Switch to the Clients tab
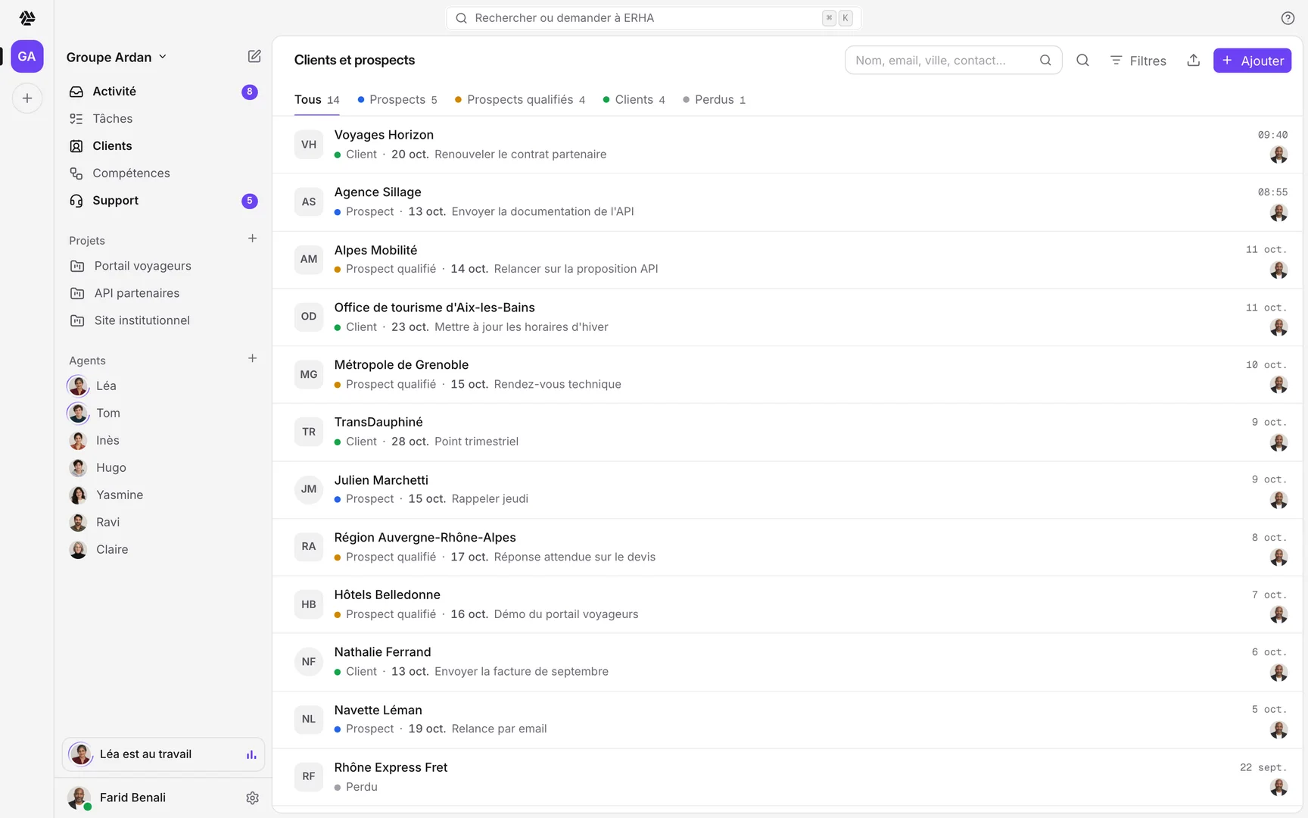The width and height of the screenshot is (1308, 818). pyautogui.click(x=634, y=100)
